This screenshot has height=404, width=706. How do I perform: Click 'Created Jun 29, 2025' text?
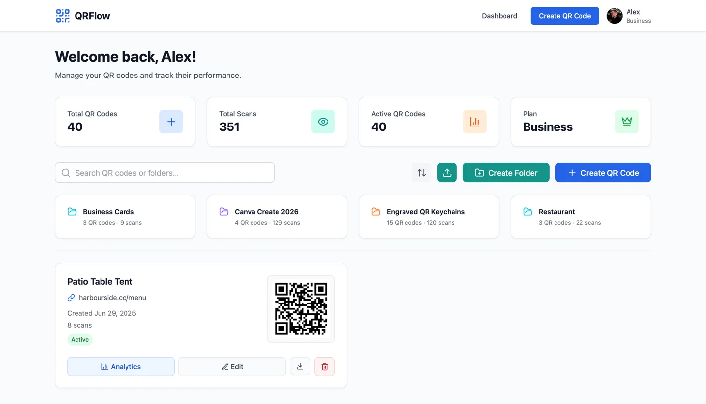click(101, 313)
